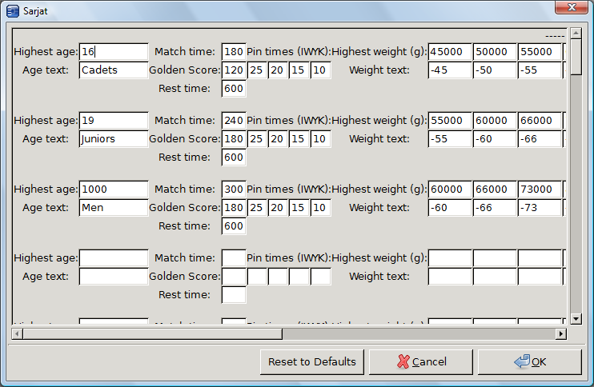Confirm with the OK button
Screen dimensions: 594x387
[x=529, y=361]
